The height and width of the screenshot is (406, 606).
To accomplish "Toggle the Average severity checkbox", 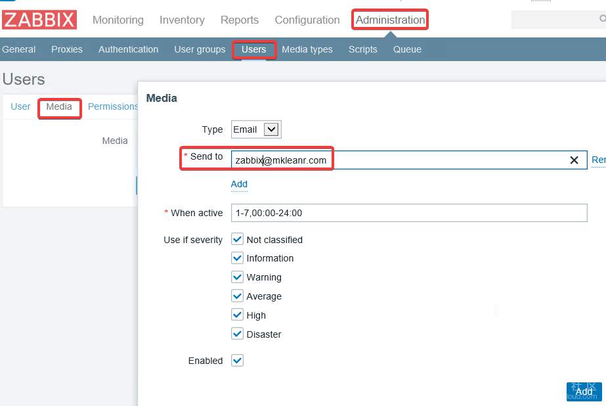I will click(237, 296).
